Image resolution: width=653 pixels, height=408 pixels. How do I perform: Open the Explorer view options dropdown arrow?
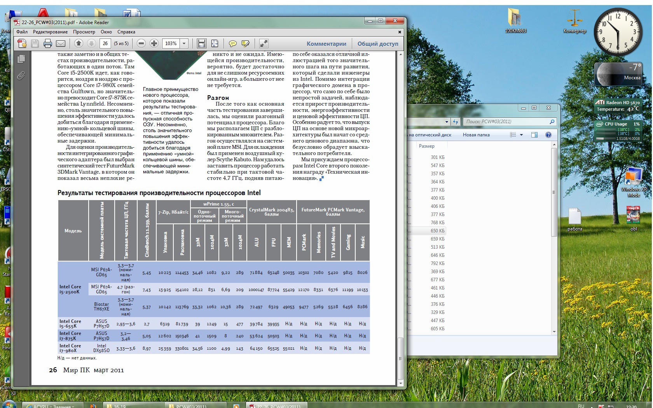(521, 135)
